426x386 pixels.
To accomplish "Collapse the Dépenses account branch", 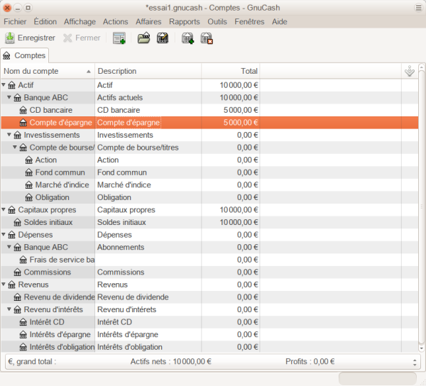I will pos(4,235).
